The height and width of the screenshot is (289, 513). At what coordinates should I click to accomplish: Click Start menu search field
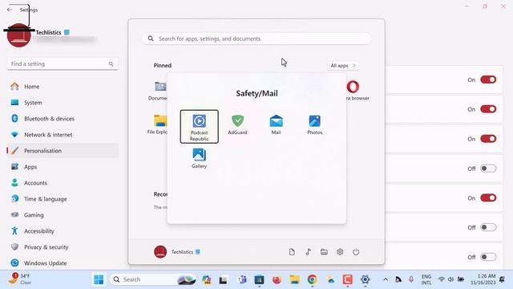pos(256,39)
